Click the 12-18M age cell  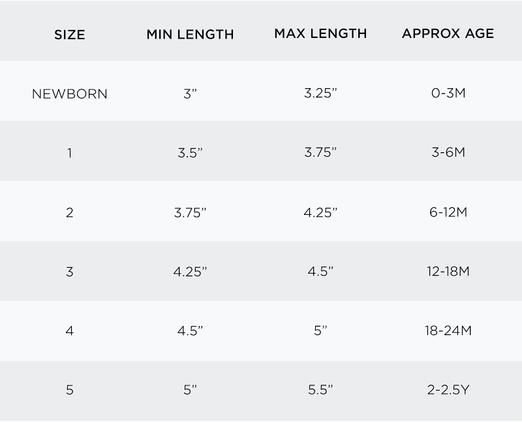point(448,271)
